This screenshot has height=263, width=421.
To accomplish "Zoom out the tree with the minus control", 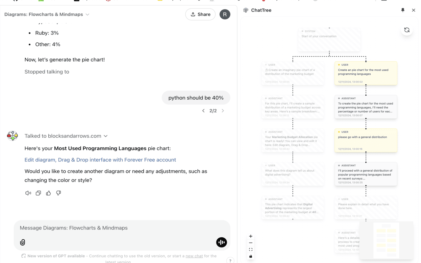I will point(251,243).
